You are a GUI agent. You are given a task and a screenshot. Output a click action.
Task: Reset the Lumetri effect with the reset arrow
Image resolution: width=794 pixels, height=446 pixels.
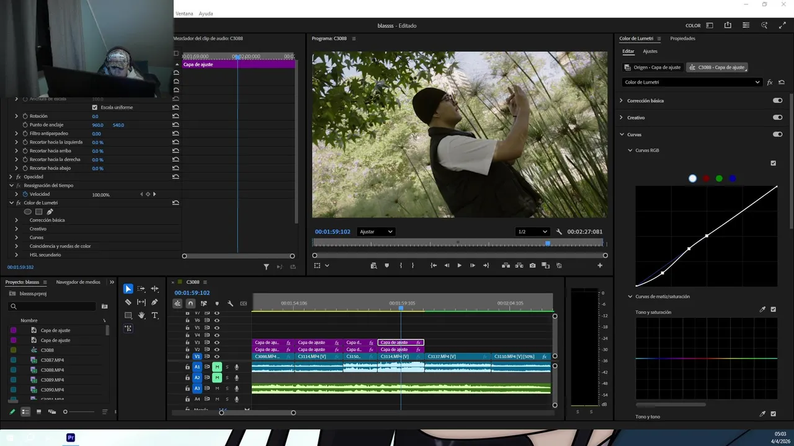(781, 82)
